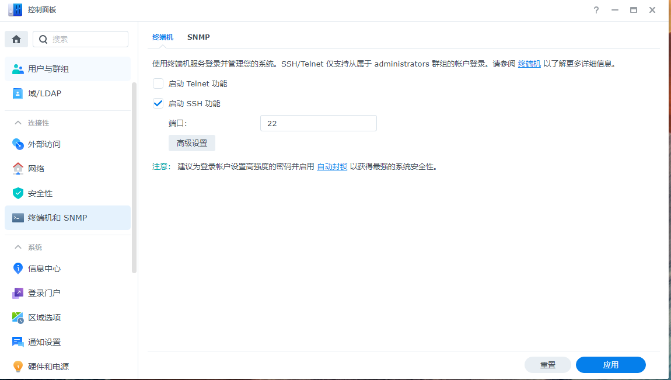Click the SSH 端口 input field
The width and height of the screenshot is (671, 380).
pos(318,123)
